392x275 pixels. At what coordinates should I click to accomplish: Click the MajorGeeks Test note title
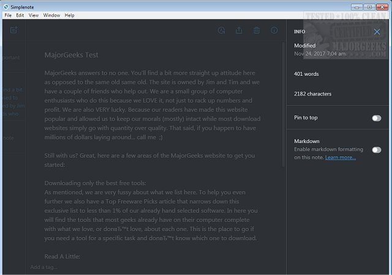click(x=71, y=55)
